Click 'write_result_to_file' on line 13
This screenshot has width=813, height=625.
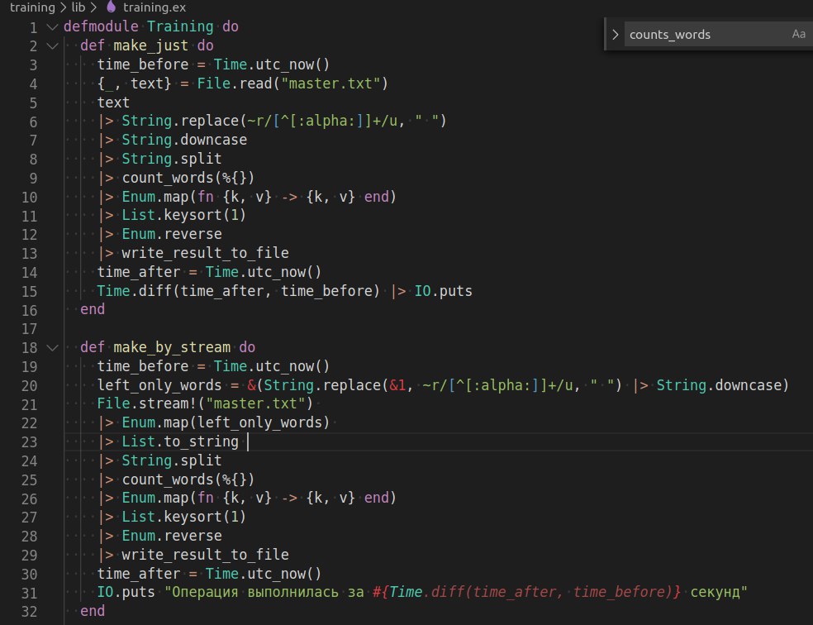[x=206, y=253]
